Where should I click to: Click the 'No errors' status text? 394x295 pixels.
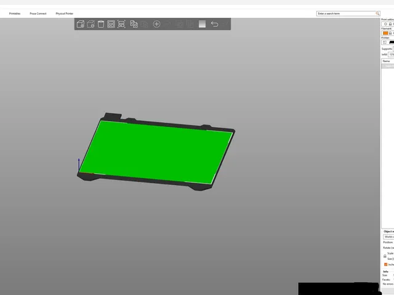click(388, 284)
